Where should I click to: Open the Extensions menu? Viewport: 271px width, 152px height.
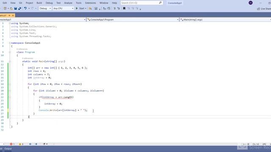pos(90,3)
